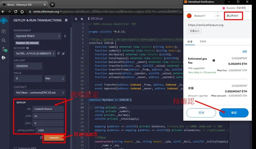Viewport: 256px width, 149px height.
Task: Open value unit dropdown Wei
Action: pos(55,79)
